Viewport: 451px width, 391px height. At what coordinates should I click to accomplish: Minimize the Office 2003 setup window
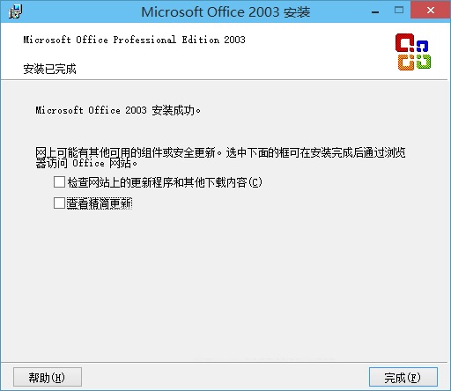pos(375,11)
